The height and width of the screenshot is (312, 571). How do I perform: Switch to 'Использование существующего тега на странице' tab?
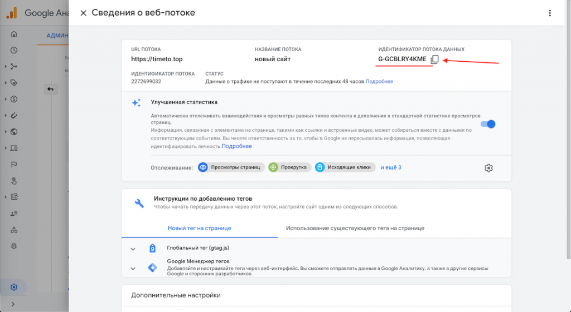click(x=355, y=228)
